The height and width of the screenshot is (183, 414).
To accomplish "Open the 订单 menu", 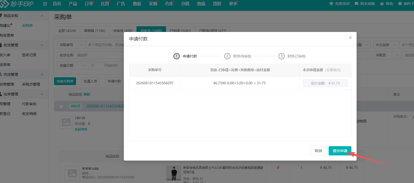I will tap(89, 4).
